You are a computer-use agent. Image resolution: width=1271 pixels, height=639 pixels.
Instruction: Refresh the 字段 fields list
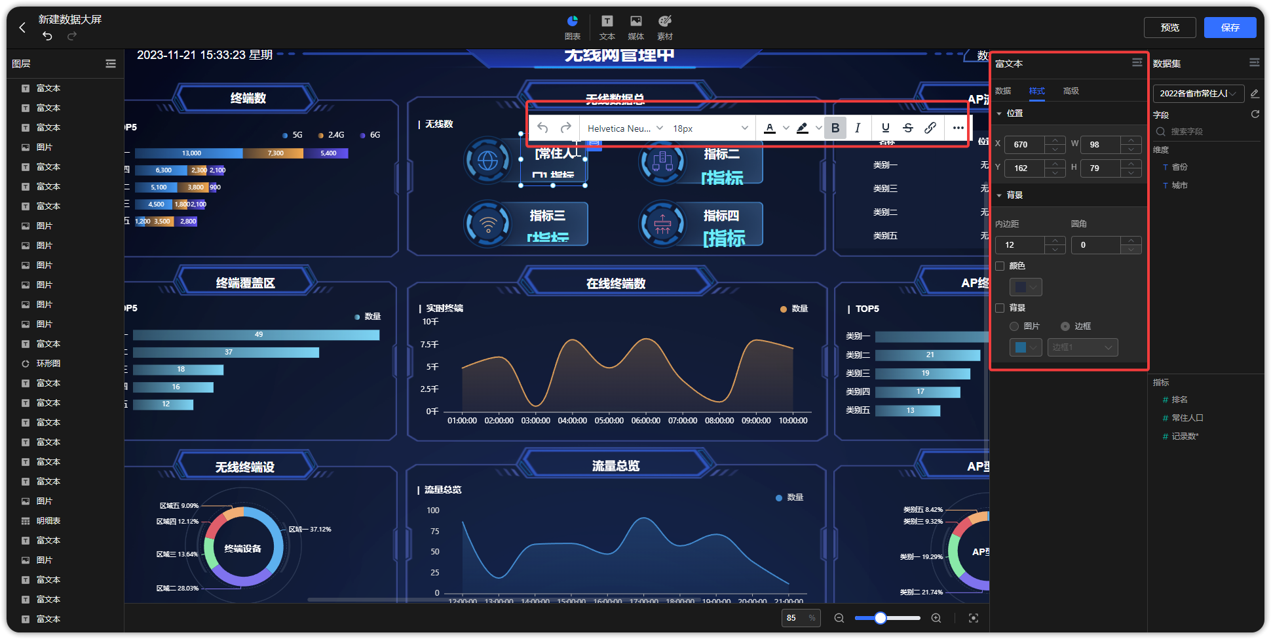pos(1255,114)
